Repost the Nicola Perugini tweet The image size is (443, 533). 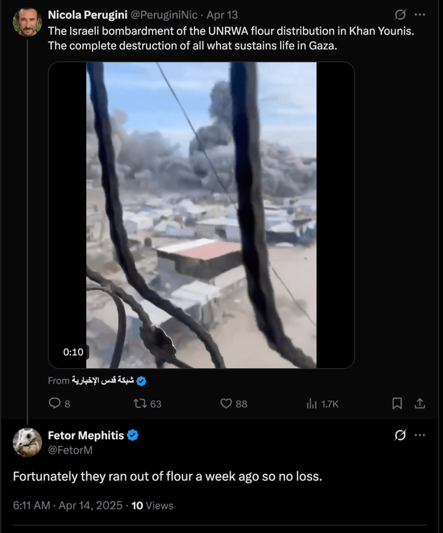141,403
